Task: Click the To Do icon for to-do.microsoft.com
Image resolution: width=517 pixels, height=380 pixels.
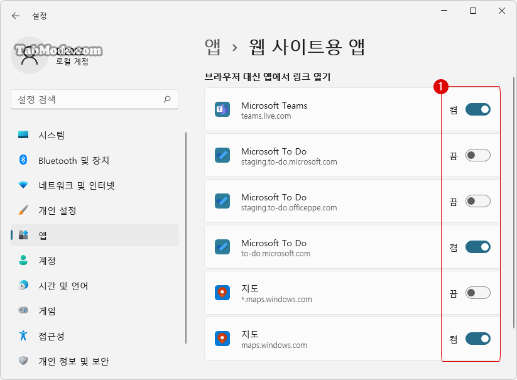Action: click(222, 247)
